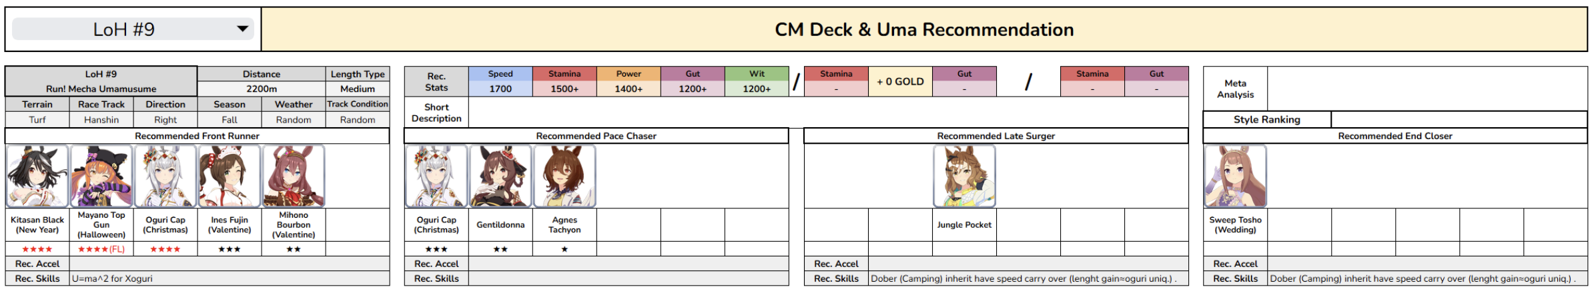Select the CM Deck & Uma Recommendation title
Screen dimensions: 1596x293
(924, 29)
